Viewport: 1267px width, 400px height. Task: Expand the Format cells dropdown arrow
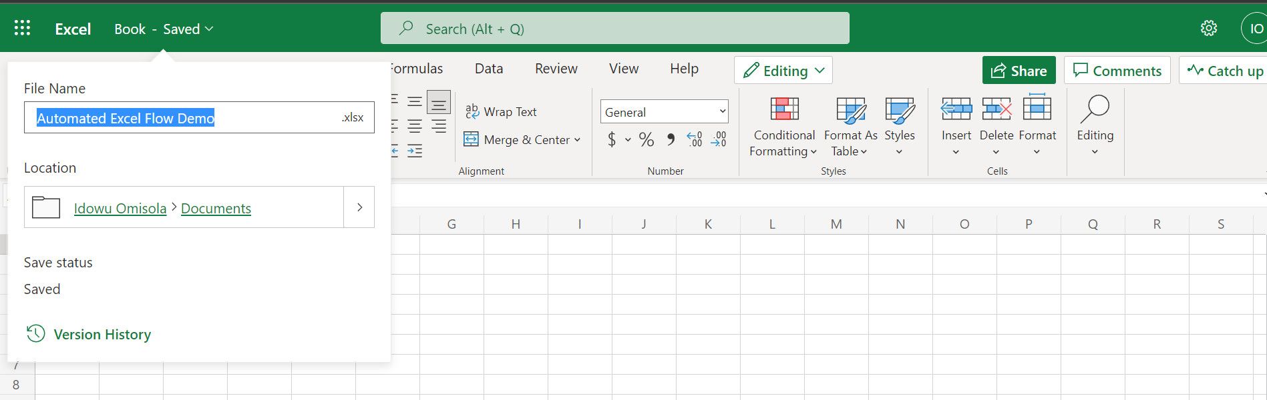pos(1037,152)
